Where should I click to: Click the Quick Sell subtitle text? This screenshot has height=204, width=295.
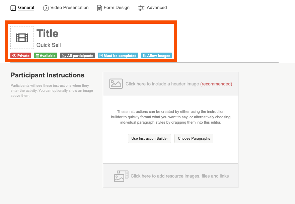[x=49, y=45]
